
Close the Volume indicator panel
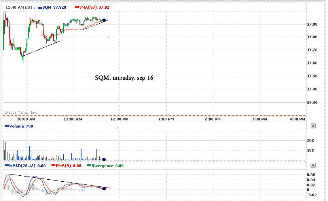(313, 126)
